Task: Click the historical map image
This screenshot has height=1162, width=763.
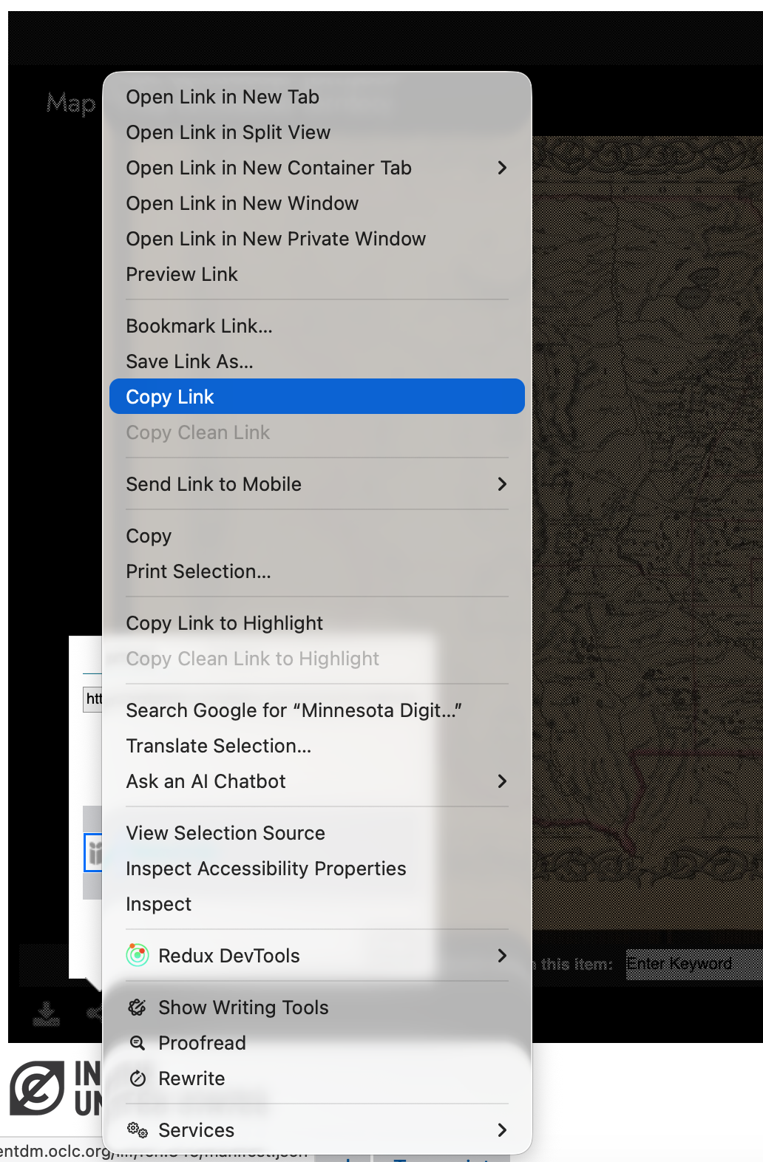Action: click(648, 532)
